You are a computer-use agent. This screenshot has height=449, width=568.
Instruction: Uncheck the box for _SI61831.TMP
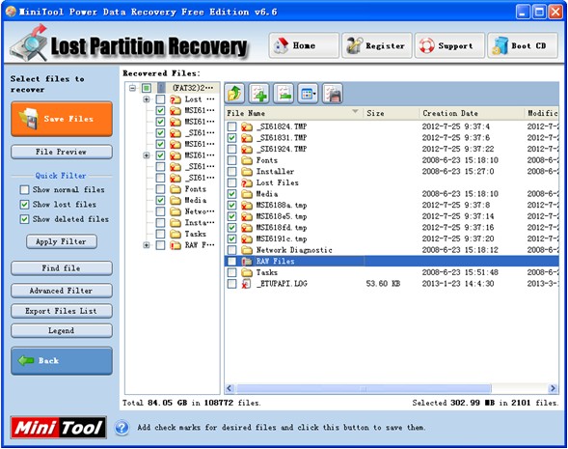point(231,138)
